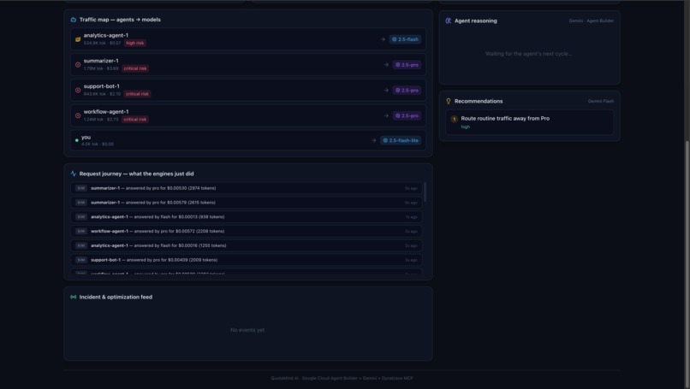Click the SIM tag on the $0.00013 journey row
Image resolution: width=690 pixels, height=389 pixels.
coord(81,216)
